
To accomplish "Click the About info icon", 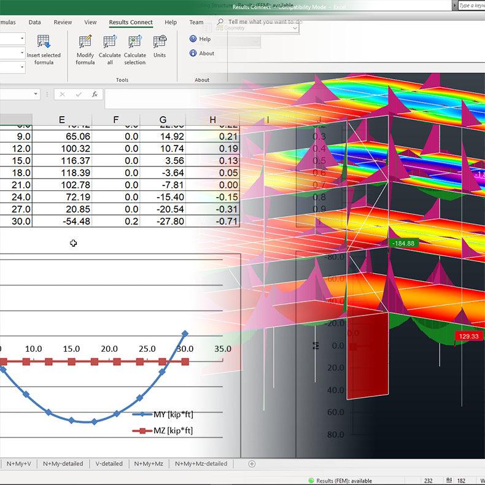I will click(192, 53).
